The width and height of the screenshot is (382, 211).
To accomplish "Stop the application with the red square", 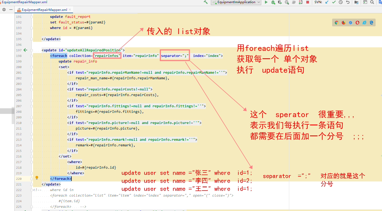I will [x=308, y=2].
